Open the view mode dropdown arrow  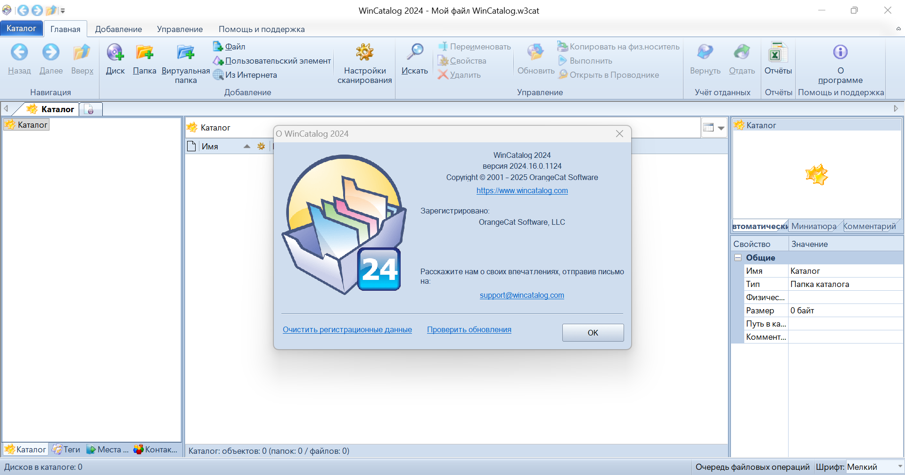[x=721, y=128]
